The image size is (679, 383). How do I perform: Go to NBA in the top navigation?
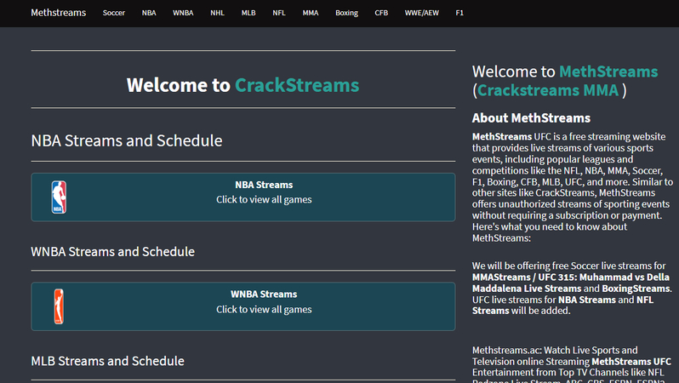coord(149,13)
